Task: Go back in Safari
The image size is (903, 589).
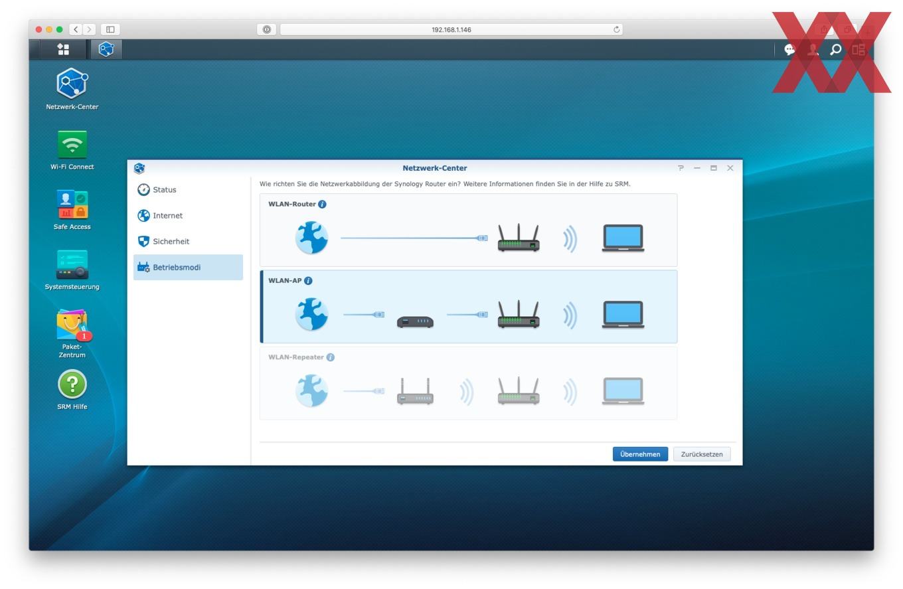Action: click(76, 29)
